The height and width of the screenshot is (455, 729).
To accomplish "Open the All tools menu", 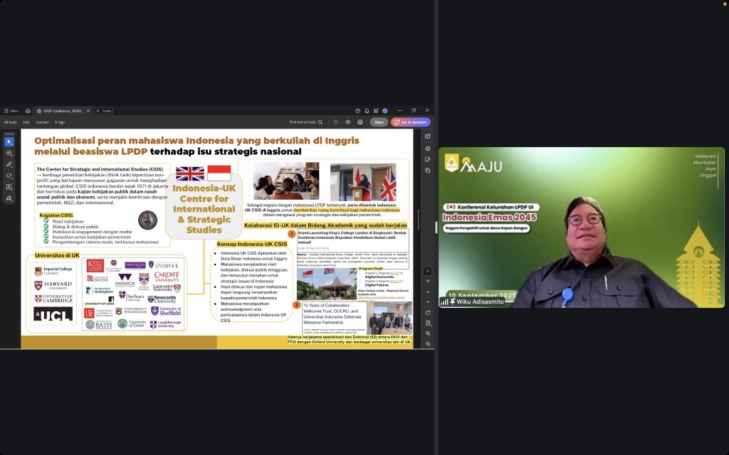I will (x=10, y=122).
